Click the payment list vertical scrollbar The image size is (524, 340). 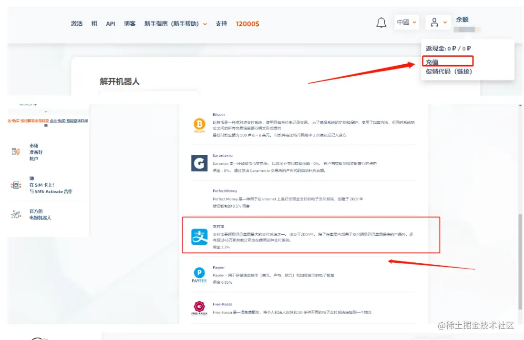pyautogui.click(x=520, y=262)
